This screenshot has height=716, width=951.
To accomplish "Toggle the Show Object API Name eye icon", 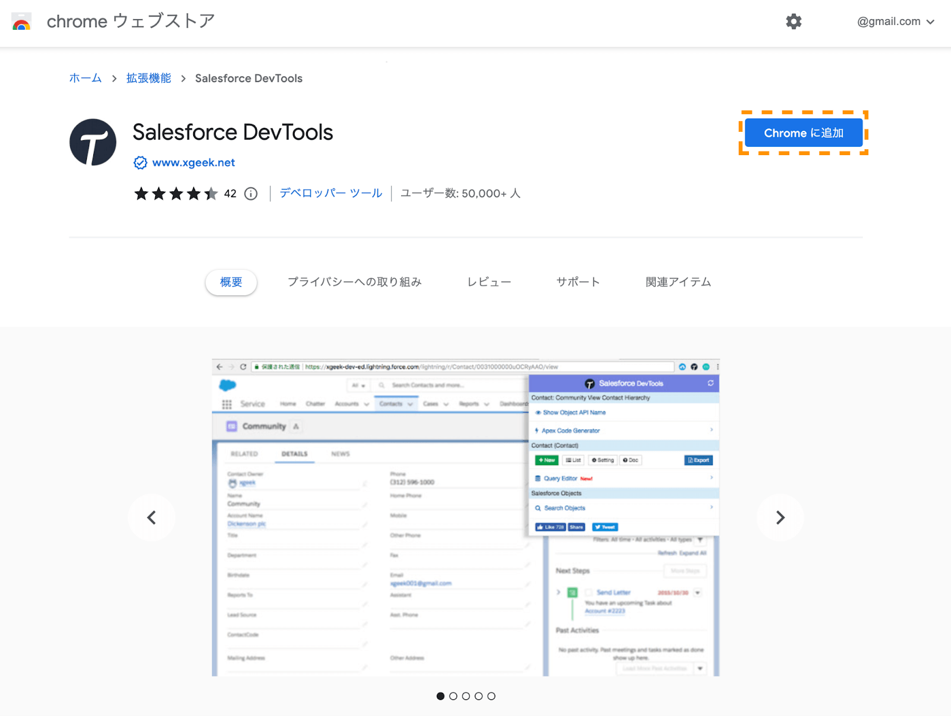I will [x=537, y=412].
